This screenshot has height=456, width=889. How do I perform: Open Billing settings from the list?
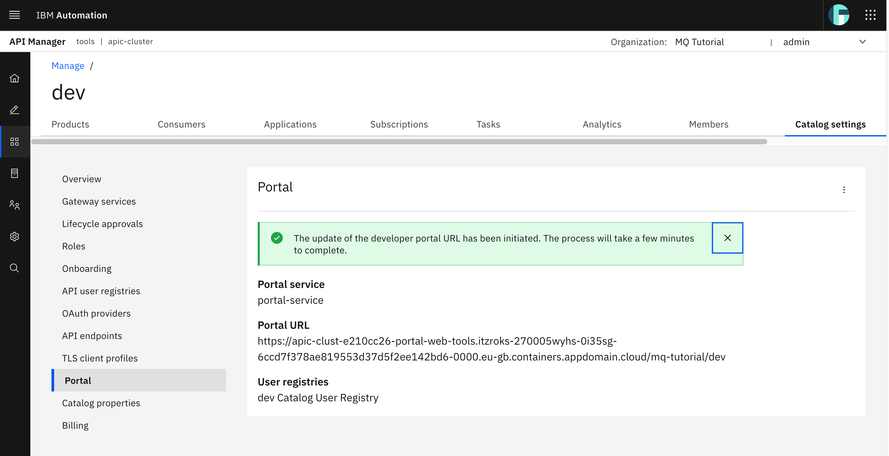coord(75,425)
